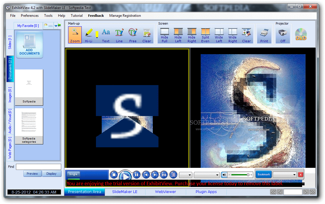Image resolution: width=325 pixels, height=204 pixels.
Task: Toggle the Single display mode button
Action: pos(73,174)
